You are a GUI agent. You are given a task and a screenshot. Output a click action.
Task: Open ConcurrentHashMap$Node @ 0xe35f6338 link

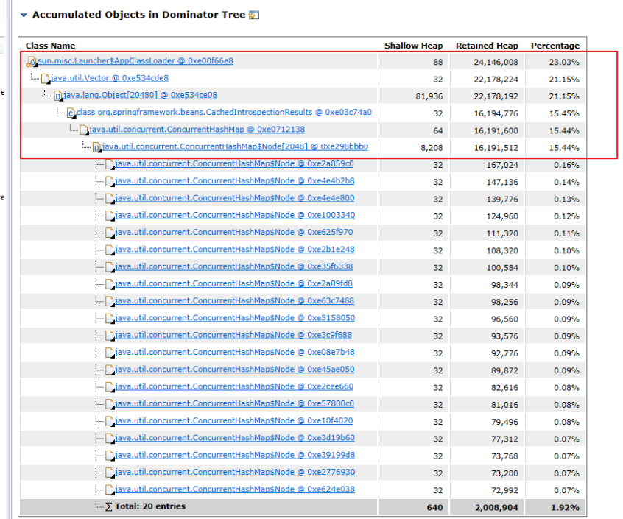[234, 266]
